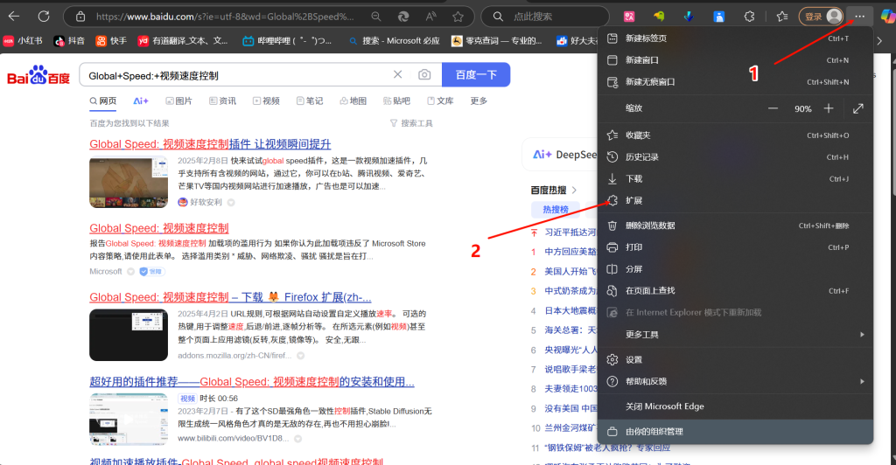896x465 pixels.
Task: Click the 点此搜索 search field
Action: pos(545,17)
